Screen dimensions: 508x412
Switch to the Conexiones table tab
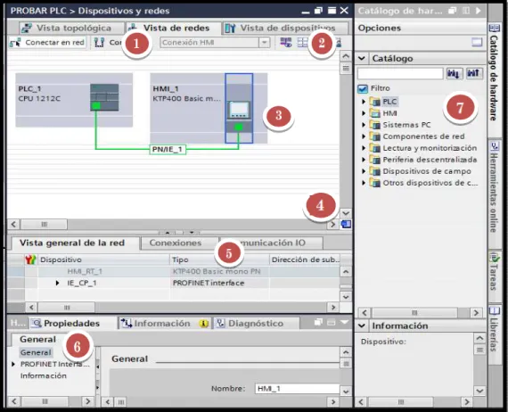pos(176,243)
